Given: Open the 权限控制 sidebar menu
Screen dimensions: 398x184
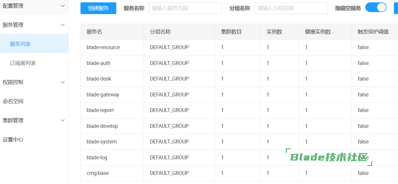Looking at the screenshot, I should pos(34,82).
